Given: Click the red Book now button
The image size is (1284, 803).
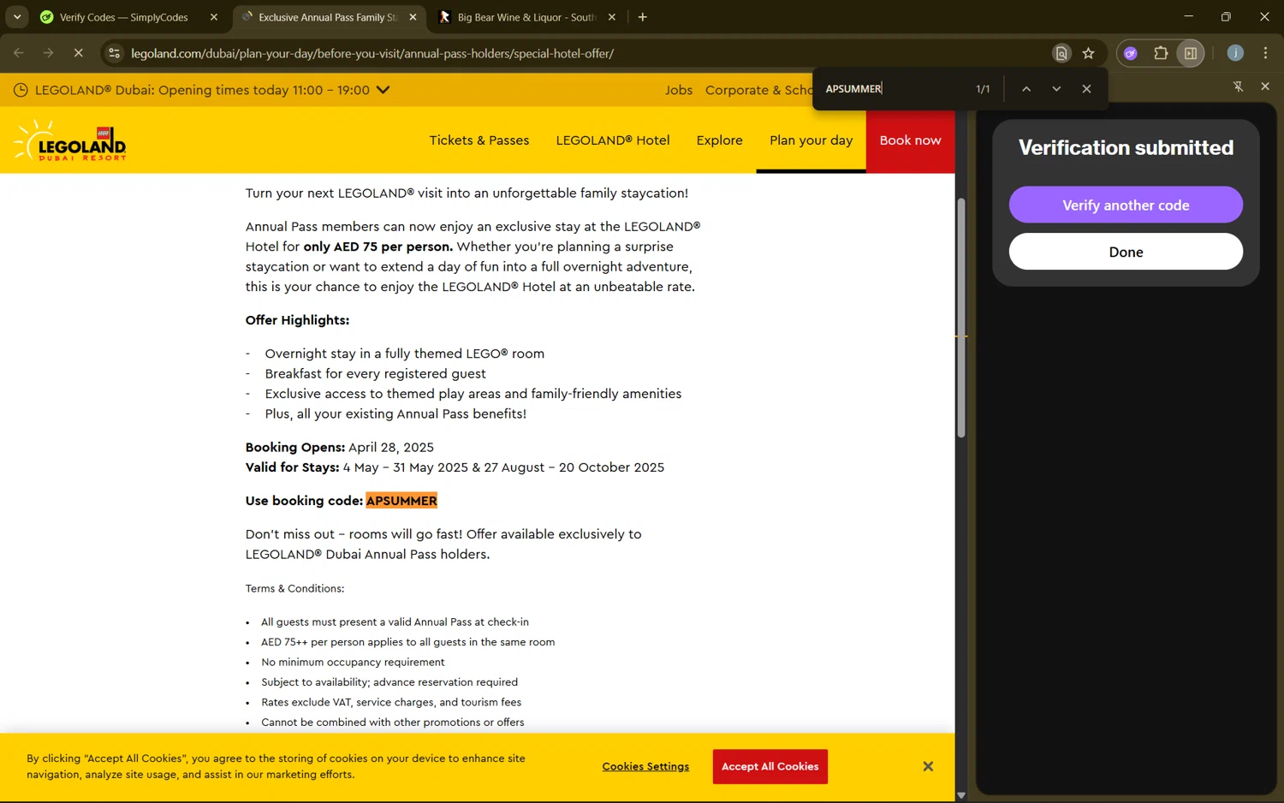Looking at the screenshot, I should pos(911,140).
